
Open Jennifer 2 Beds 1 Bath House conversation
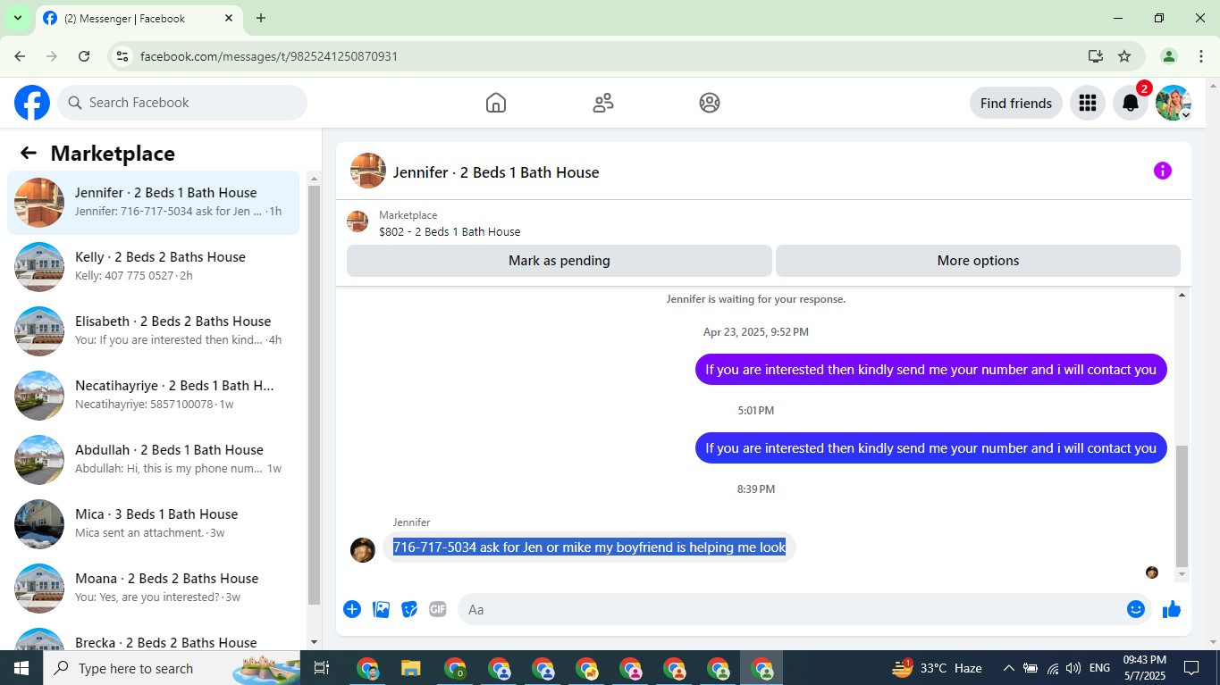[x=153, y=203]
